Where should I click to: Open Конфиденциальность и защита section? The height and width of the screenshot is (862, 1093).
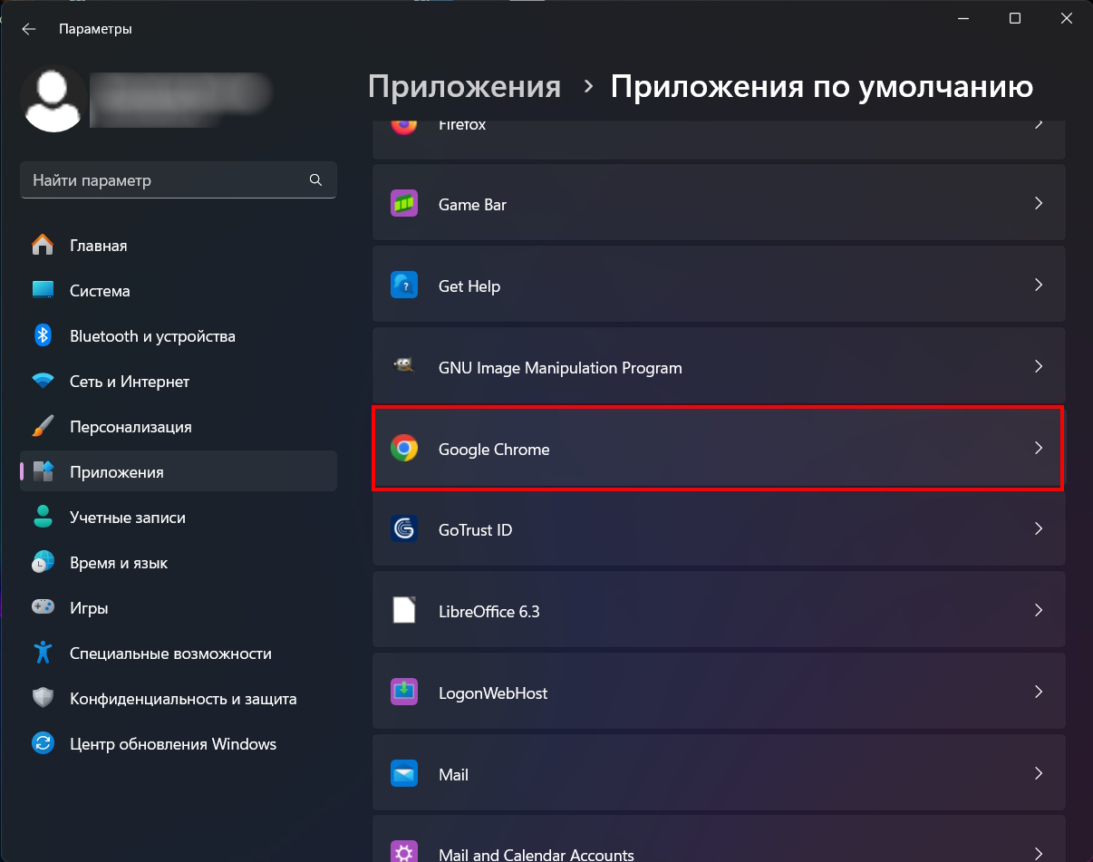[179, 699]
